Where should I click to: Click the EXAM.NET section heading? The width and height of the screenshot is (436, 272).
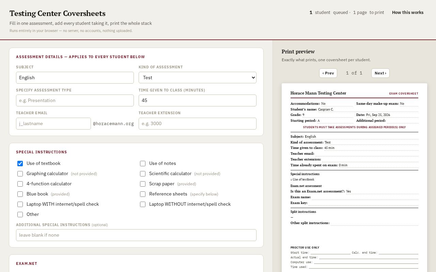click(27, 263)
